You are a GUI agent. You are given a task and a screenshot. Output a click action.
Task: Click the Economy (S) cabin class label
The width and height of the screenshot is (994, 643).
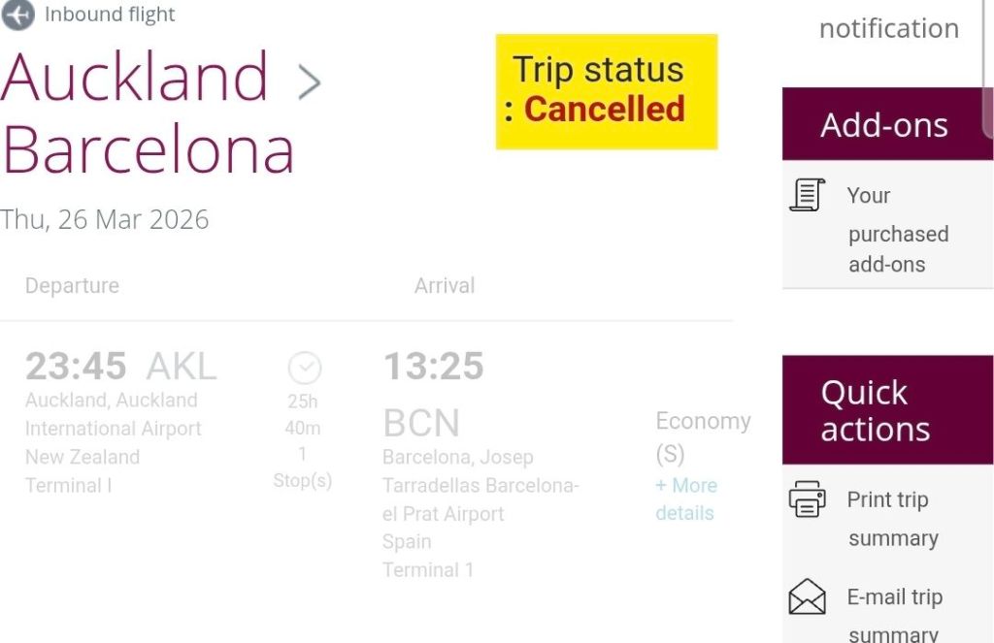[x=702, y=436]
